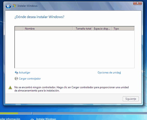147x120 pixels.
Task: Sort by the Tamaño total column
Action: click(83, 28)
